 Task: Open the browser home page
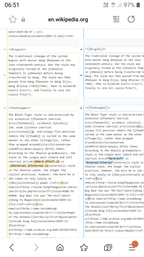(60, 247)
